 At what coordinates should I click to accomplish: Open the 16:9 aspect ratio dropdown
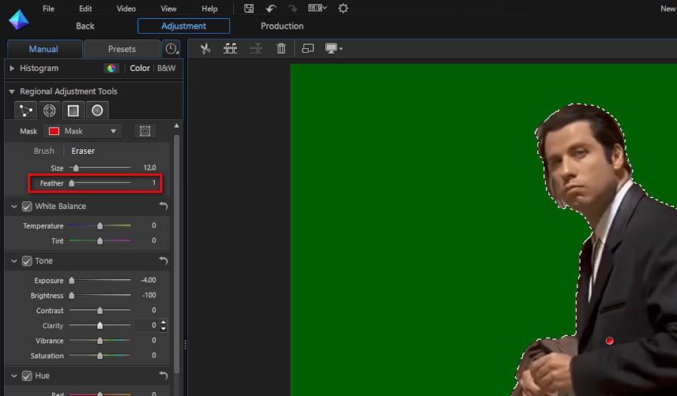coord(317,8)
